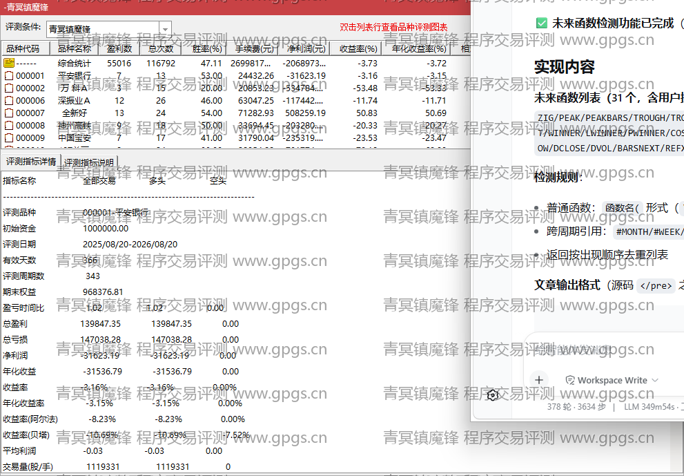Image resolution: width=684 pixels, height=476 pixels.
Task: Click the ZIG/PEAK/PEAKBARS function list code block
Action: (609, 133)
